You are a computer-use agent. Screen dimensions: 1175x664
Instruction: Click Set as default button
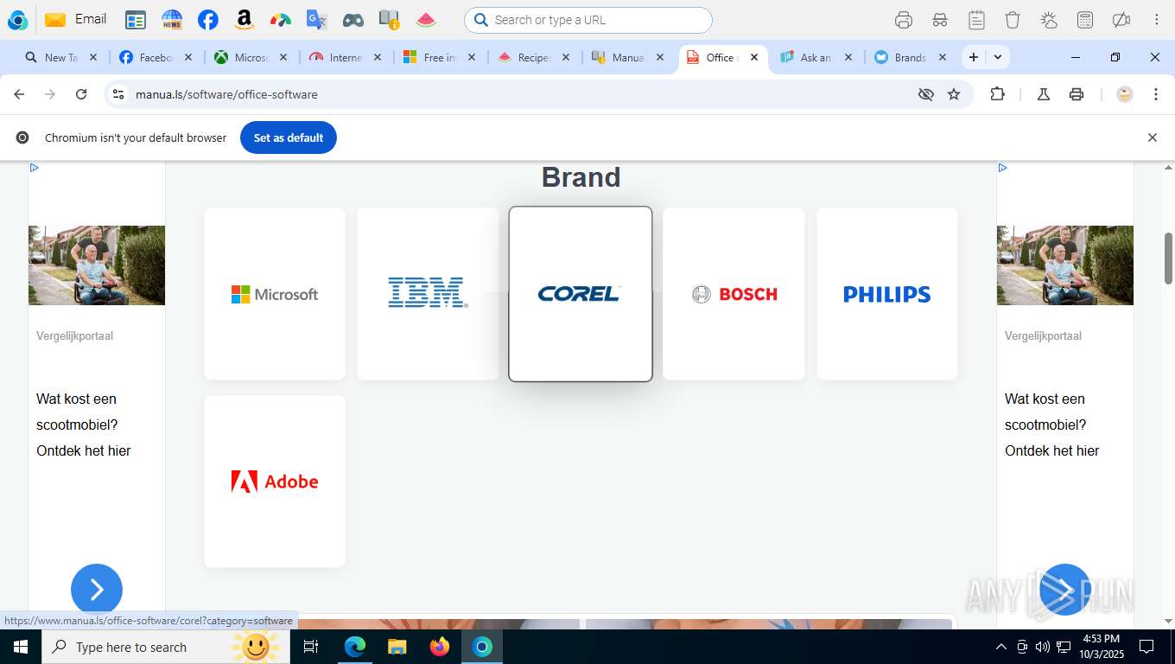(x=289, y=137)
